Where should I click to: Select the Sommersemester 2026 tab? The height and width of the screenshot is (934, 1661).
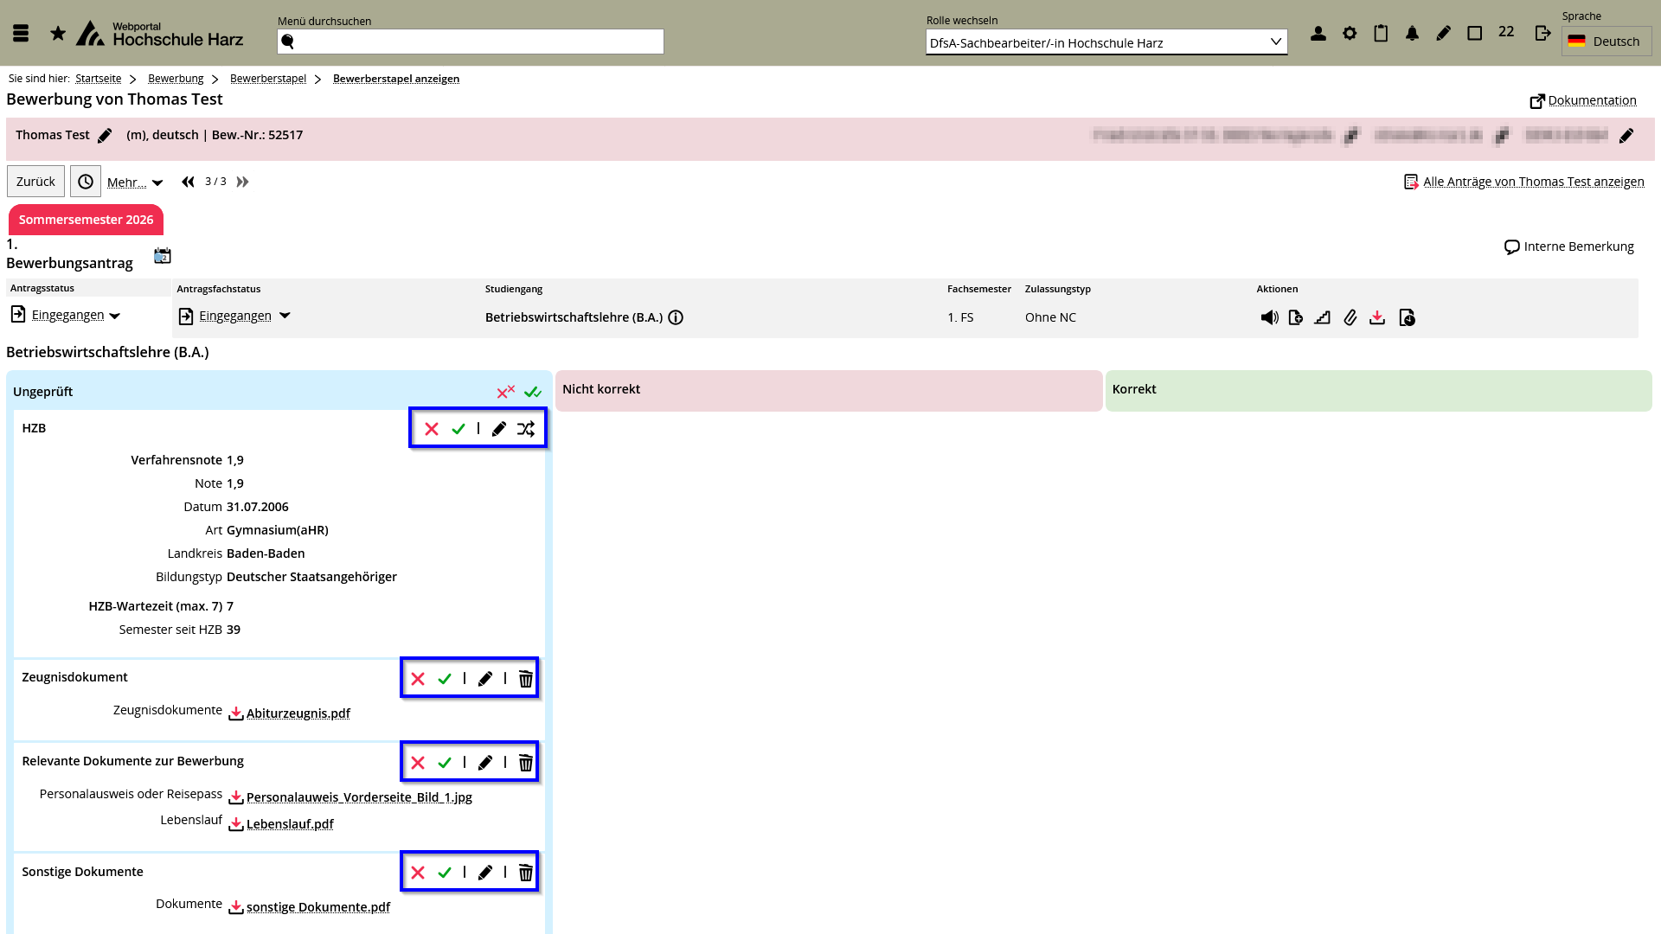(x=86, y=220)
